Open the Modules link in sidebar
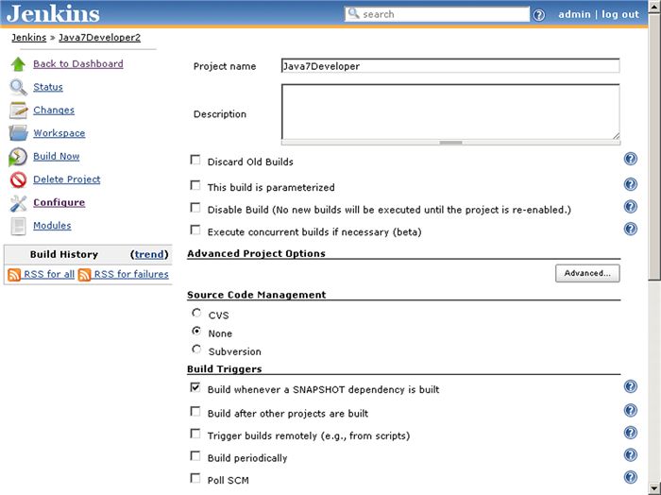This screenshot has height=495, width=661. click(52, 226)
